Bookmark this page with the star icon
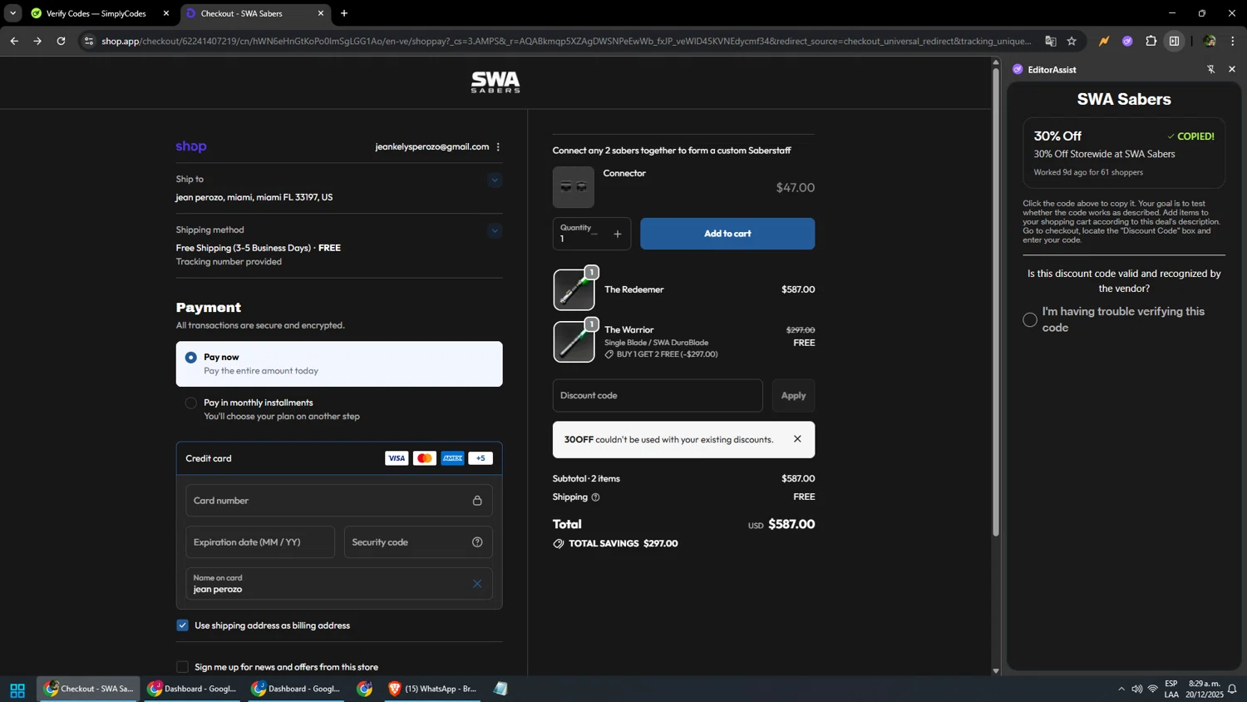Screen dimensions: 1247x702 pyautogui.click(x=1072, y=41)
